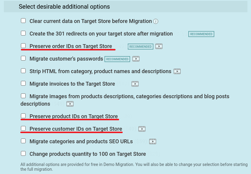Open info icon beside Clear current data option
Viewport: 251px width, 174px height.
click(x=155, y=21)
